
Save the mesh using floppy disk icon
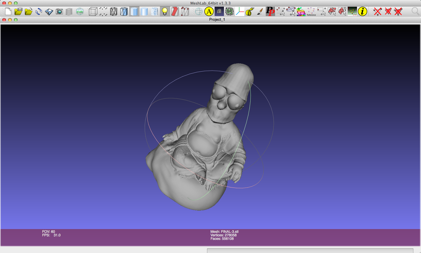(49, 12)
